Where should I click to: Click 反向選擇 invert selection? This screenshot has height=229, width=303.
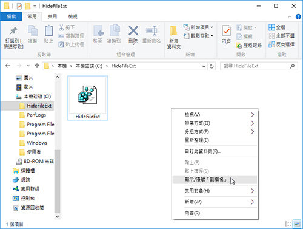point(281,44)
